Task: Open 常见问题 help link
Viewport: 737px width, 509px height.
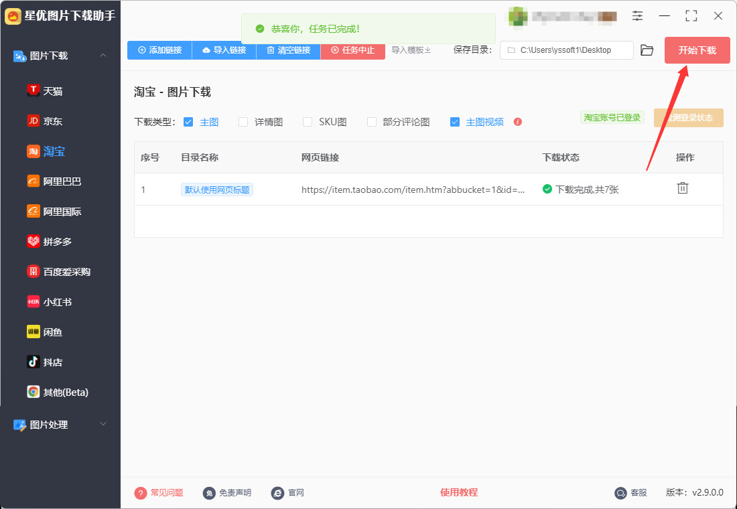Action: point(159,492)
